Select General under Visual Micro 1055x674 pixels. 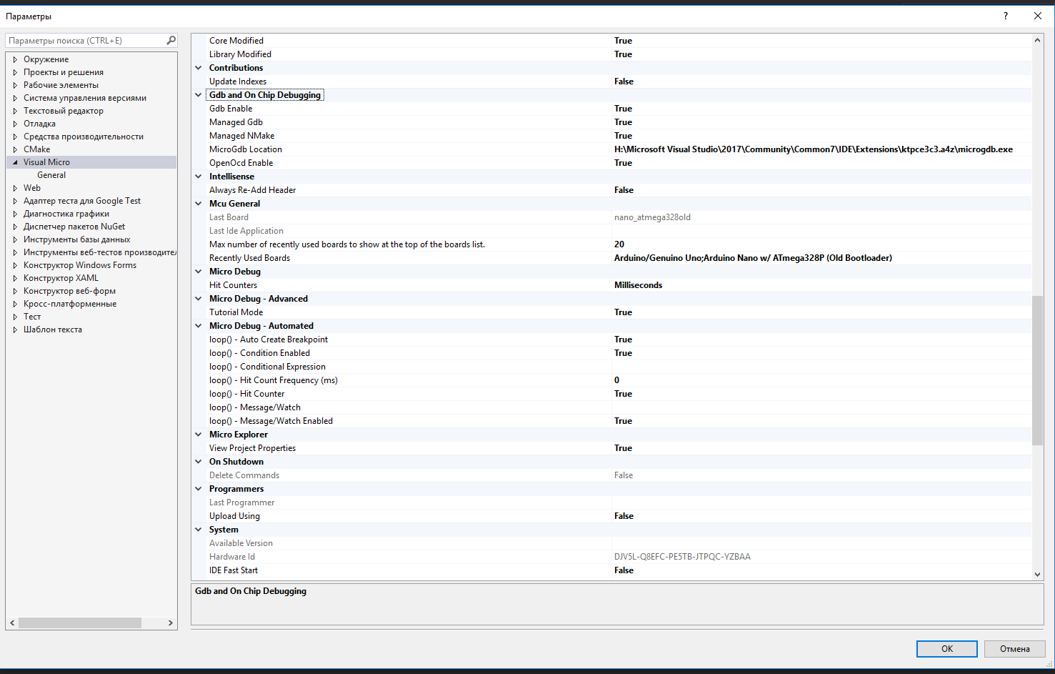(x=51, y=175)
